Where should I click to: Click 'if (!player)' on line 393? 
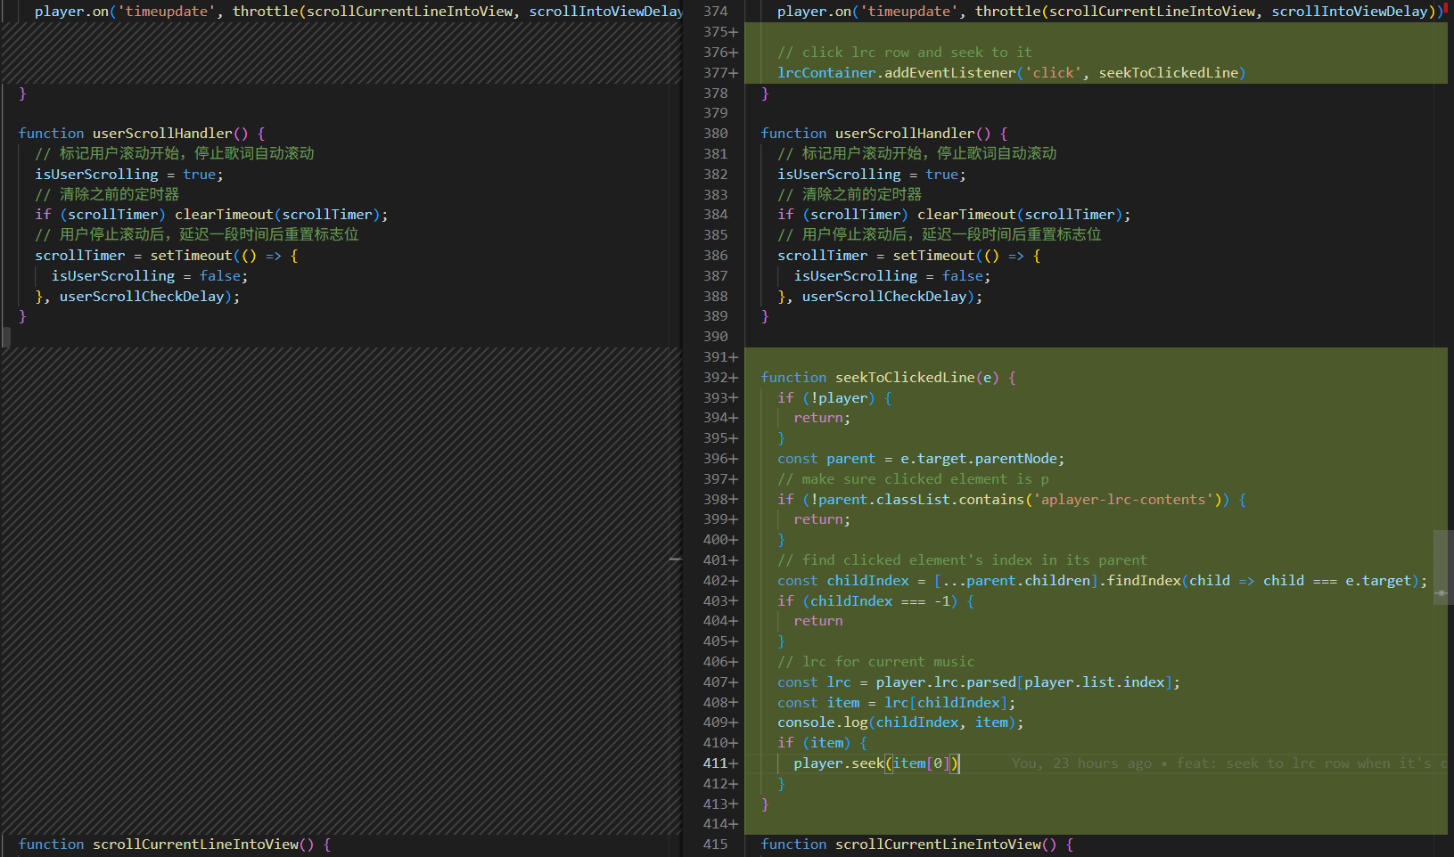pos(826,398)
